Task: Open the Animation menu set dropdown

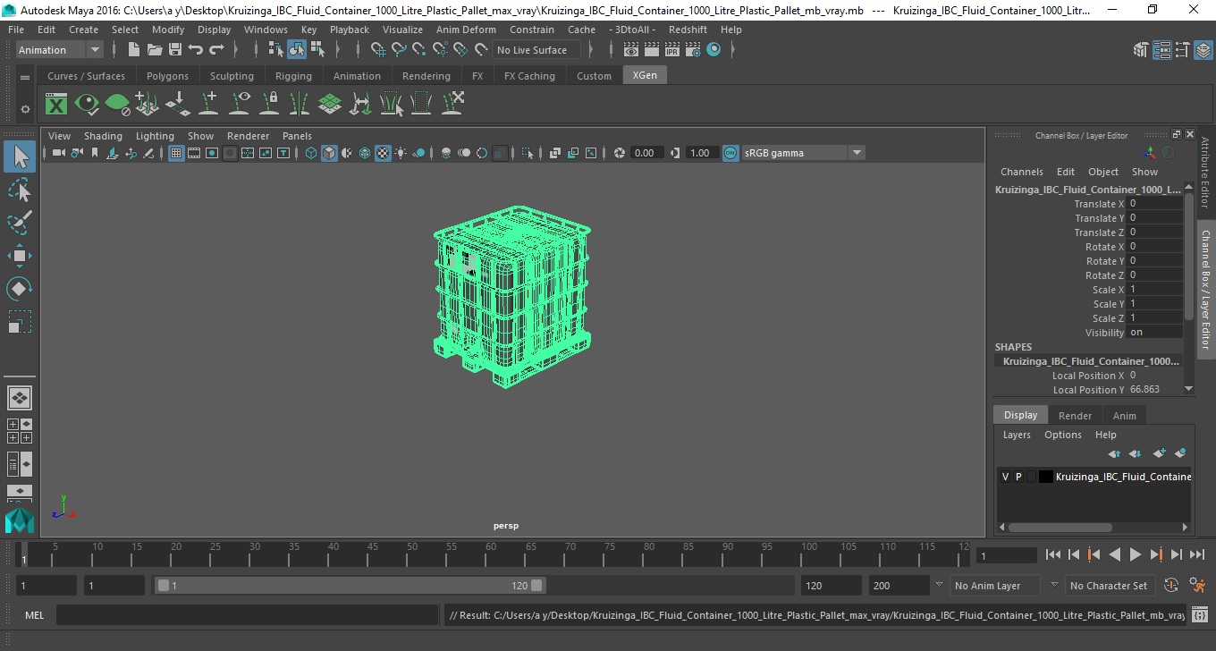Action: click(x=60, y=50)
